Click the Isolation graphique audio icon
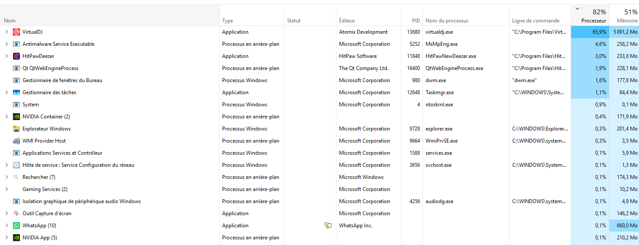Screen dimensions: 639x245 pos(16,201)
